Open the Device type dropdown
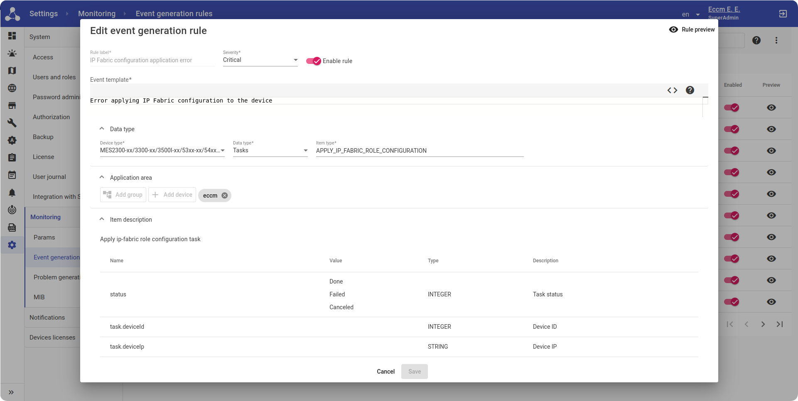Viewport: 798px width, 401px height. point(162,151)
